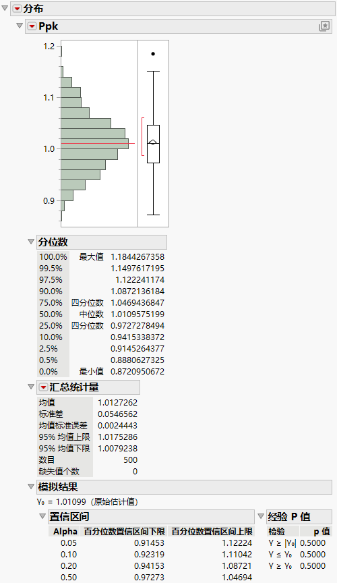Click the 百分位数置信区间下限 column header
The height and width of the screenshot is (583, 337).
point(124,532)
